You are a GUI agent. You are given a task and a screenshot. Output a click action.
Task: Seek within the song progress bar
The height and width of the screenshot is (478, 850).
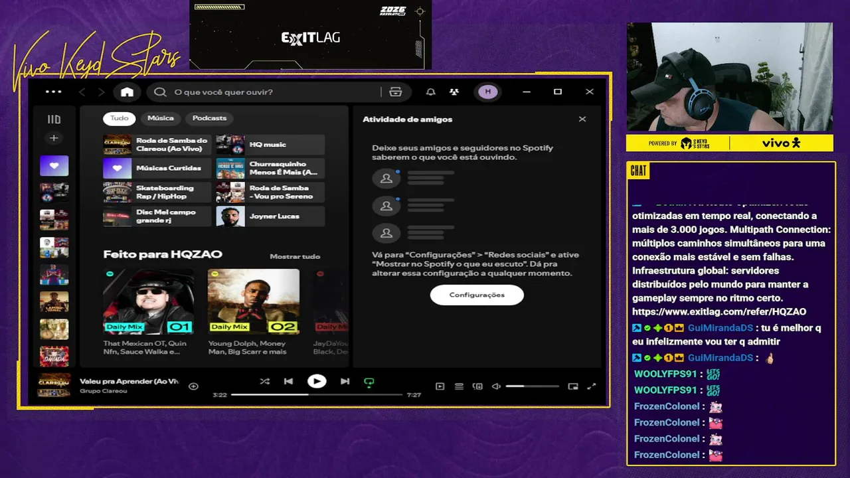click(317, 395)
